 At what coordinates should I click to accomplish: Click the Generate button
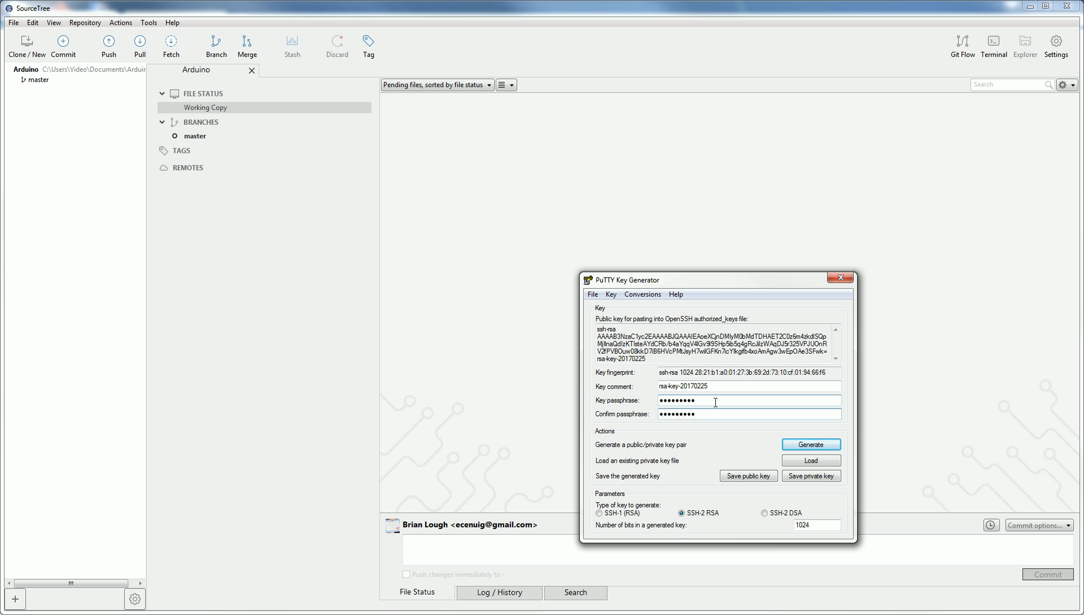(x=811, y=445)
